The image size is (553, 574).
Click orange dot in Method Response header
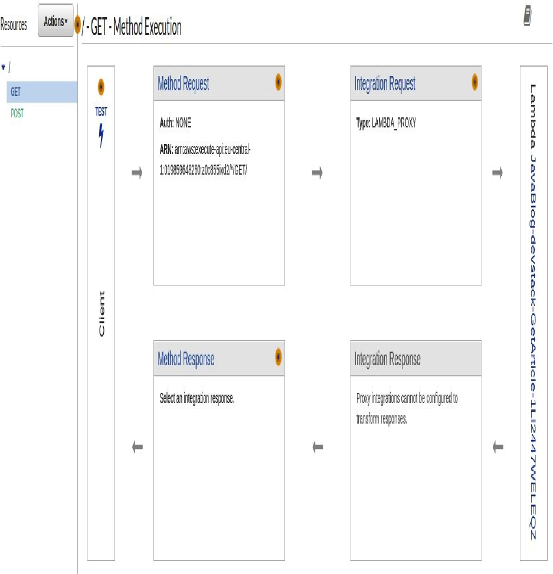coord(278,357)
